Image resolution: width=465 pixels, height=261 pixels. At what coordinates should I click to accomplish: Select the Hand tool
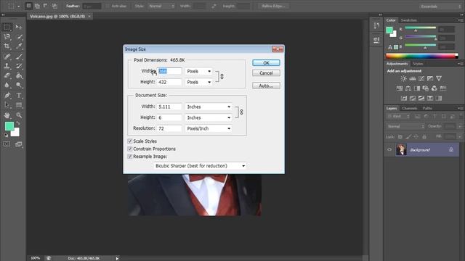pyautogui.click(x=7, y=115)
